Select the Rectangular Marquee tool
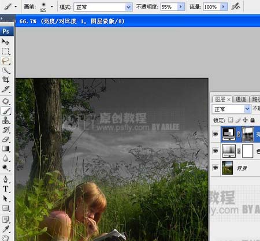This screenshot has width=260, height=241. pyautogui.click(x=5, y=51)
